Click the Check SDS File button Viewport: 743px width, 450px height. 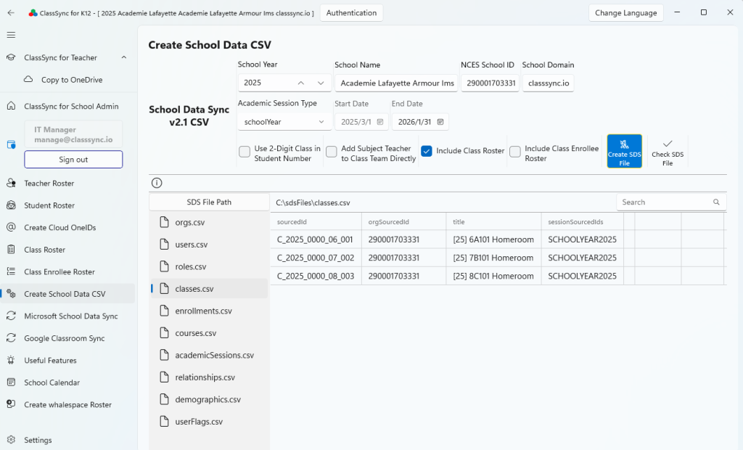(x=668, y=151)
